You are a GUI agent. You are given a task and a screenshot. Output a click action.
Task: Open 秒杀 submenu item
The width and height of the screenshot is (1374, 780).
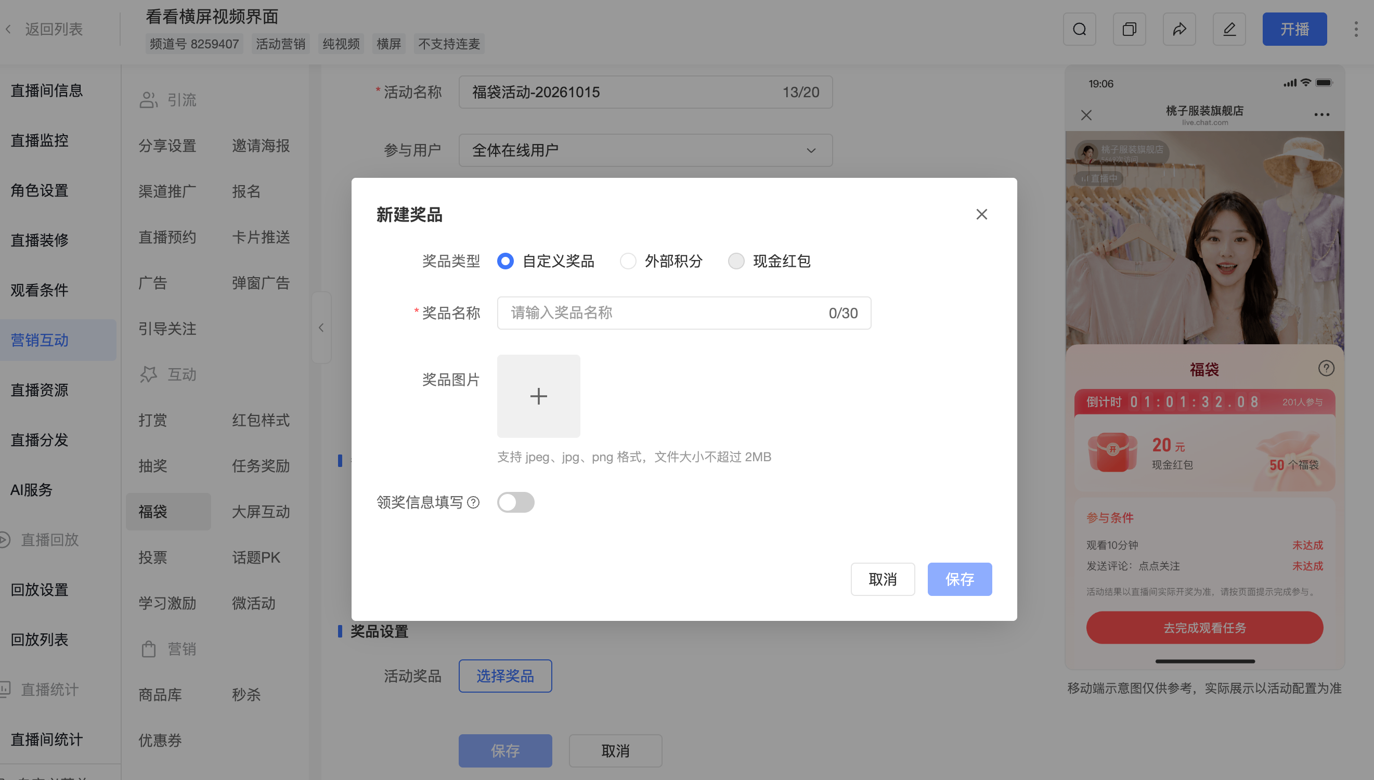[246, 695]
